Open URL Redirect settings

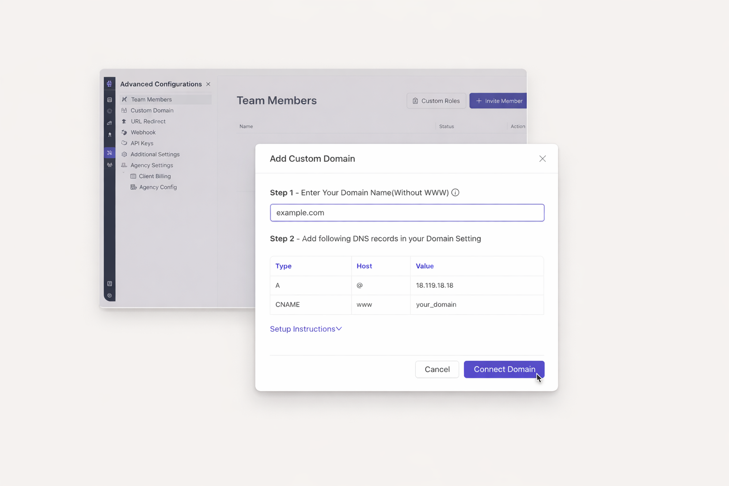(148, 121)
